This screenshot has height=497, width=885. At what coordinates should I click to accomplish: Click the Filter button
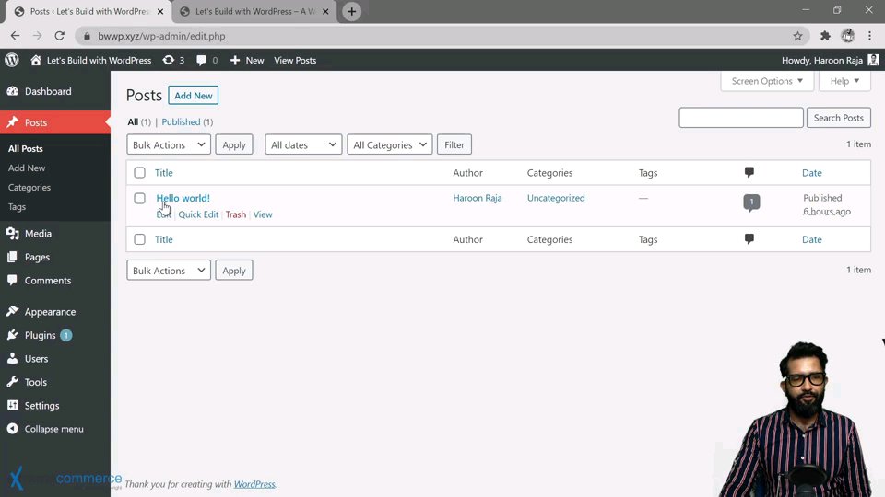pyautogui.click(x=454, y=144)
